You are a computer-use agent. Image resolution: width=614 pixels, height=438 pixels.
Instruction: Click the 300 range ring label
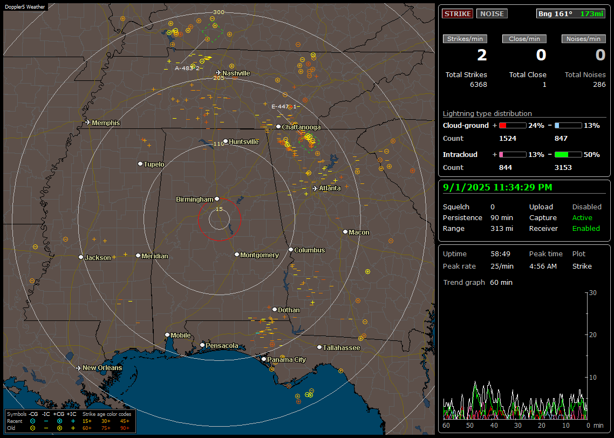(219, 12)
